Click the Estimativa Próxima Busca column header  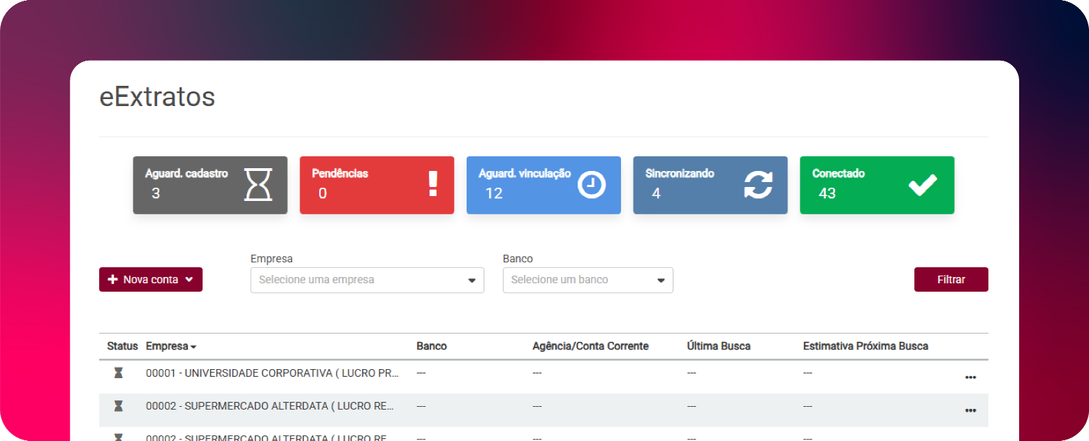point(865,346)
